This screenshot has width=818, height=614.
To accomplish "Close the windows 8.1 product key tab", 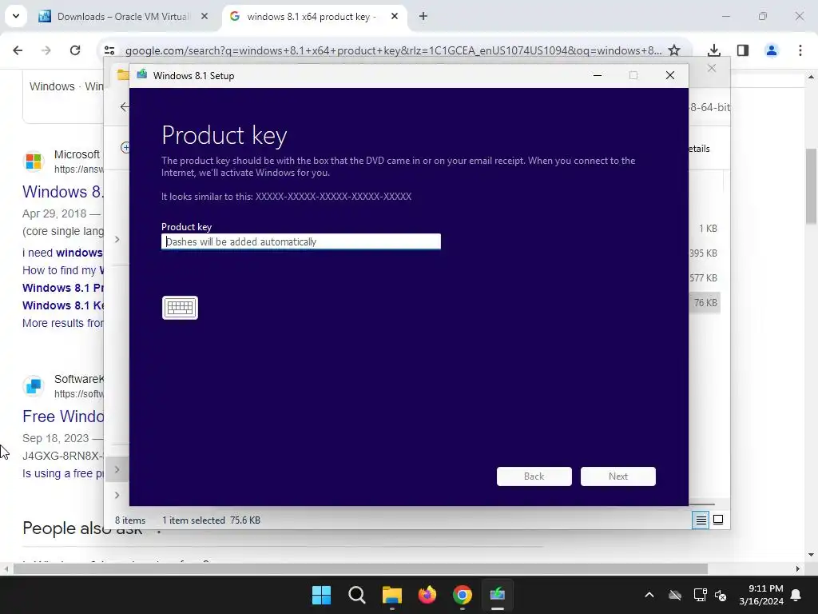I will [395, 16].
